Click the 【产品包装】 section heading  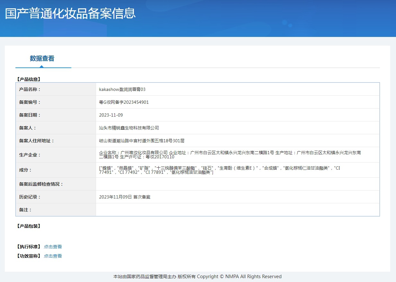click(x=28, y=226)
